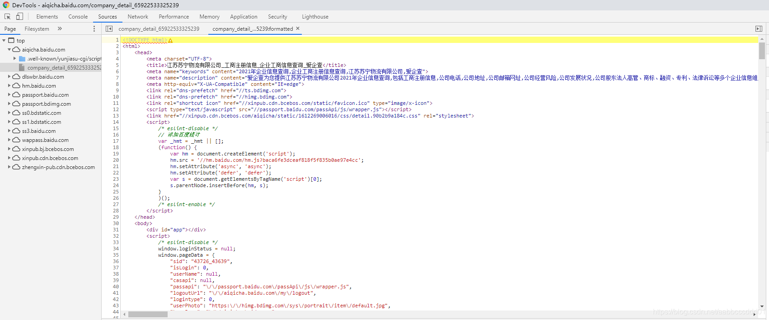Image resolution: width=769 pixels, height=320 pixels.
Task: Go to the Performance tab
Action: [174, 17]
